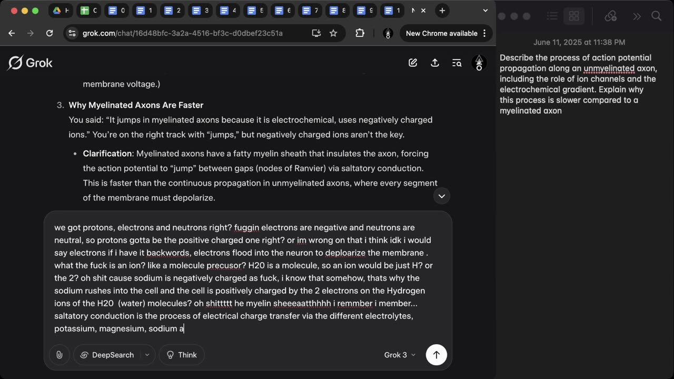The width and height of the screenshot is (674, 379).
Task: Bookmark this page with the star icon
Action: point(333,33)
